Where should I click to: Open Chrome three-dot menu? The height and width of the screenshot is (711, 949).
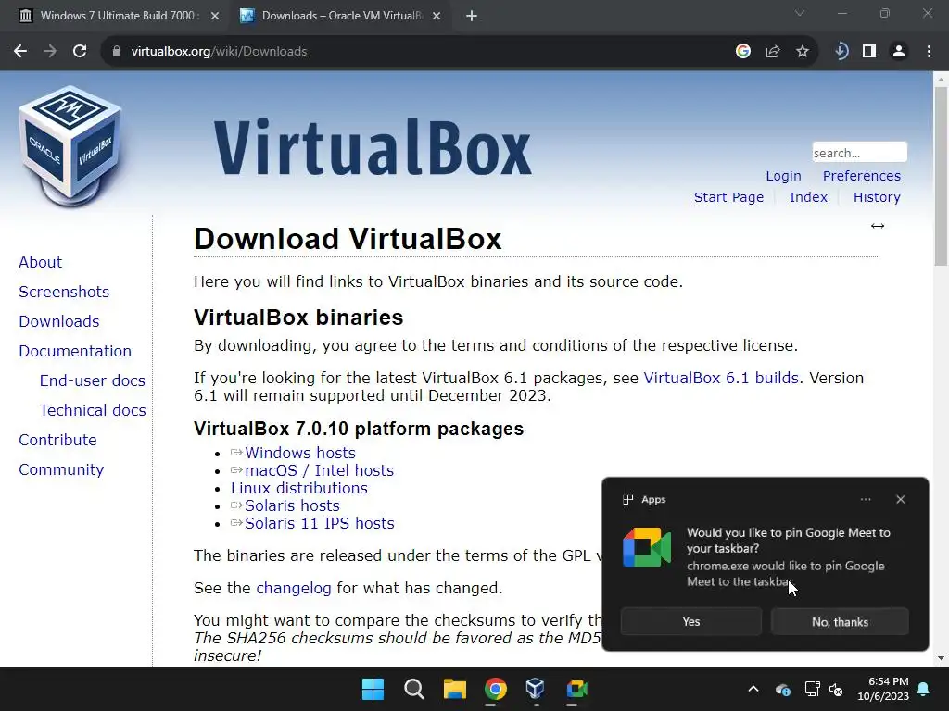coord(929,52)
